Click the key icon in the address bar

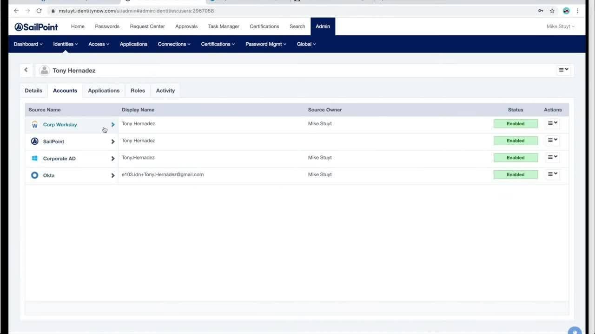click(x=541, y=11)
